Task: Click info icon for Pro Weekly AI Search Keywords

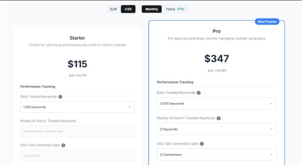Action: click(219, 118)
